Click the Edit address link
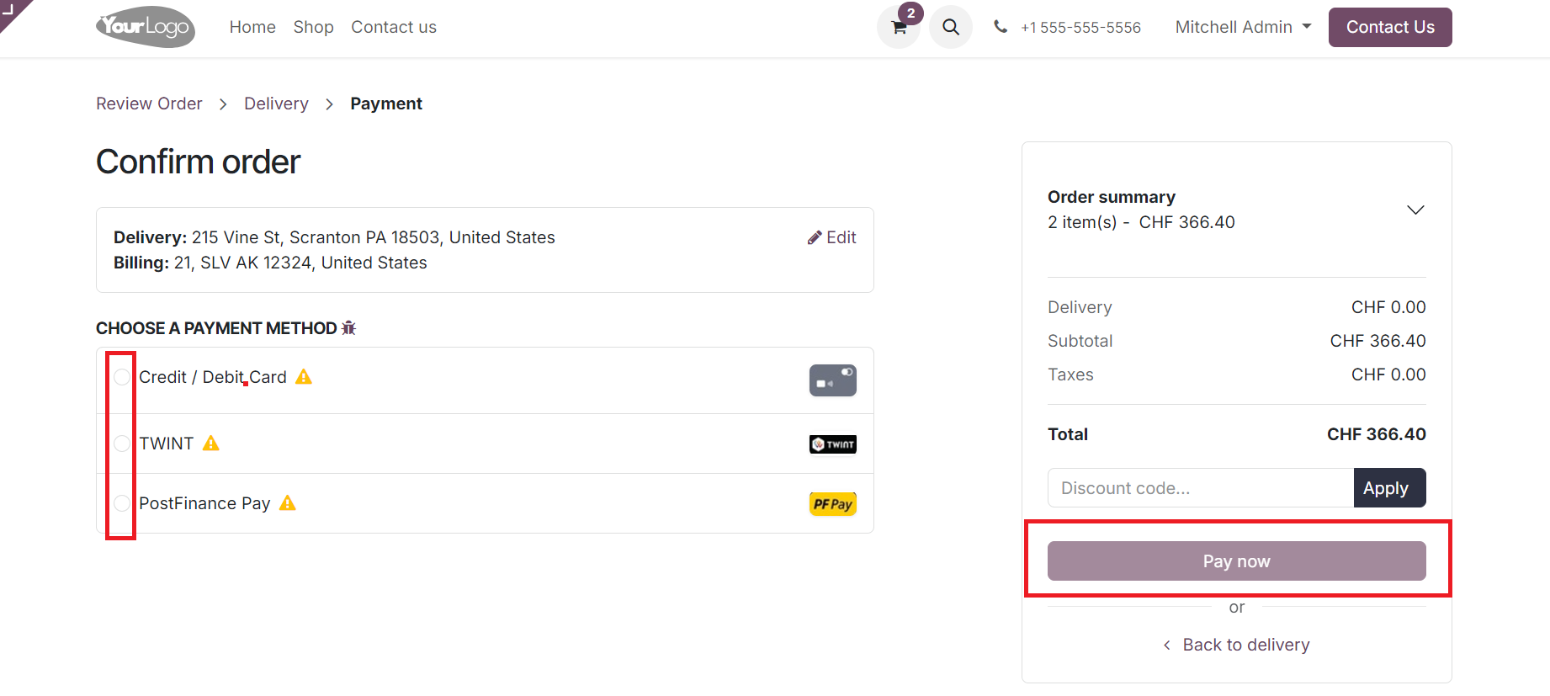The image size is (1550, 696). [832, 237]
